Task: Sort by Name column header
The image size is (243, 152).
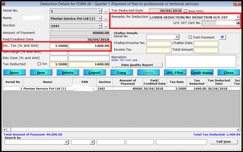Action: pyautogui.click(x=48, y=82)
